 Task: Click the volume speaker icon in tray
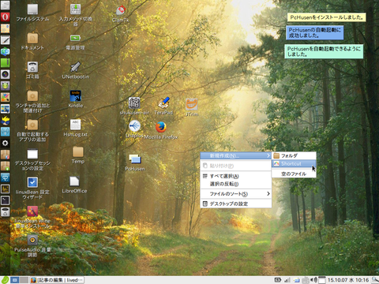[x=313, y=280]
